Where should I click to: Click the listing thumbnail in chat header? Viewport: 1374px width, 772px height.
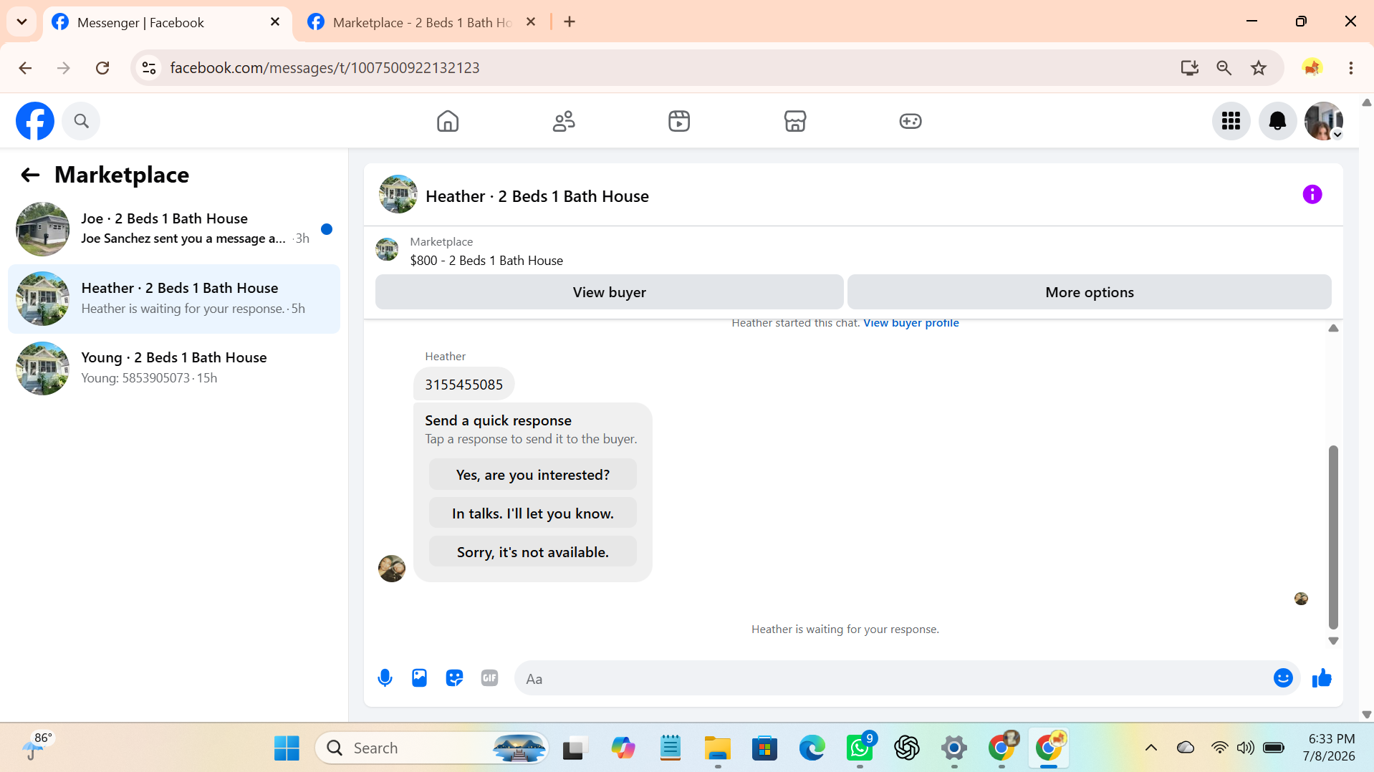(398, 195)
